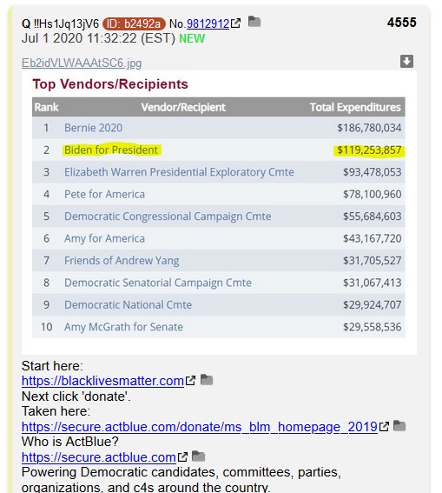This screenshot has height=493, width=442.
Task: Open the Eb2idVLWAAAtSC6.jpg file link
Action: [x=82, y=63]
